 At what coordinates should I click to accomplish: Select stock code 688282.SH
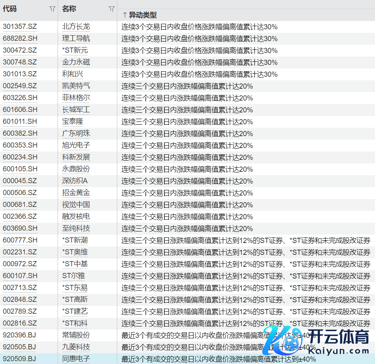point(20,39)
